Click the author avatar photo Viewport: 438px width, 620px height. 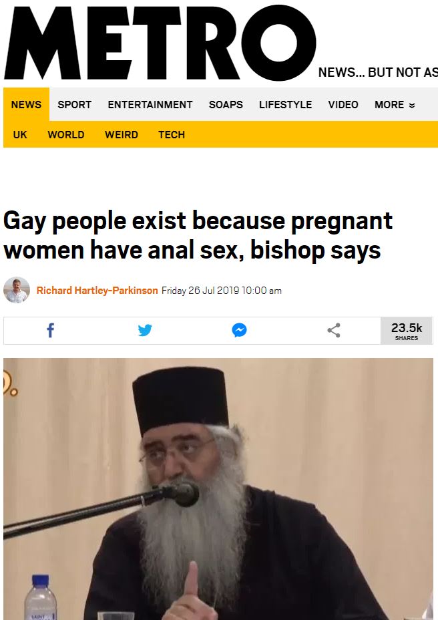click(17, 290)
